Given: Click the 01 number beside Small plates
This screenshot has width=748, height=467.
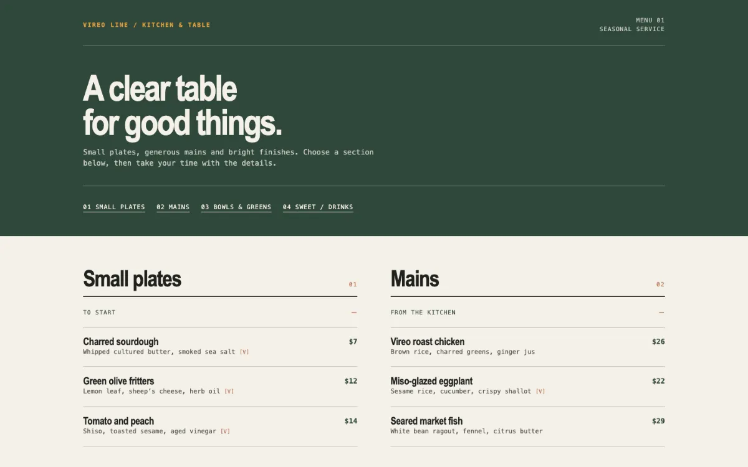Looking at the screenshot, I should [353, 285].
